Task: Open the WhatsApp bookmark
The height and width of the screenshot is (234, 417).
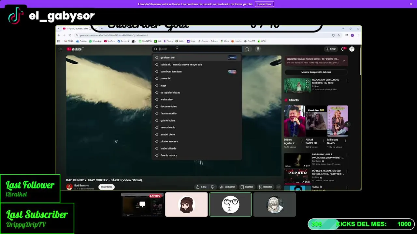Action: pyautogui.click(x=95, y=41)
